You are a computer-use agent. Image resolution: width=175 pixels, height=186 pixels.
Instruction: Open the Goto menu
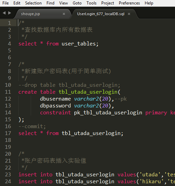click(x=77, y=3)
